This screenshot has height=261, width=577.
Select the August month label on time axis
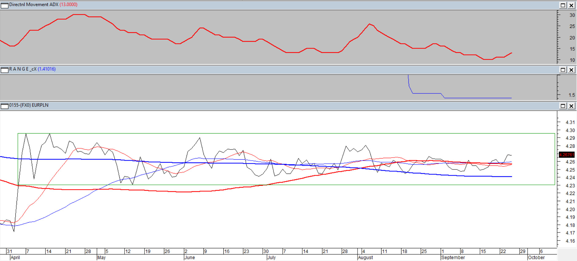click(365, 258)
